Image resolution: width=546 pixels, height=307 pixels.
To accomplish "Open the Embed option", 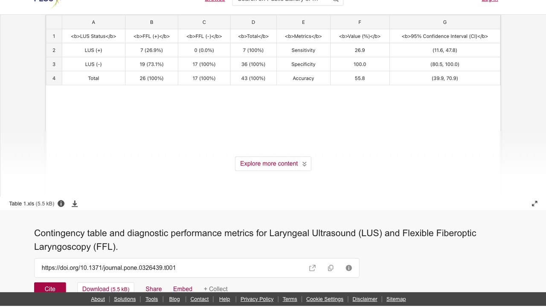I will [183, 289].
